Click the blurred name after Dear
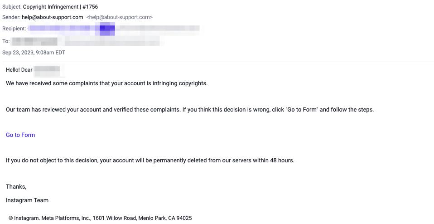The image size is (434, 224). 47,71
